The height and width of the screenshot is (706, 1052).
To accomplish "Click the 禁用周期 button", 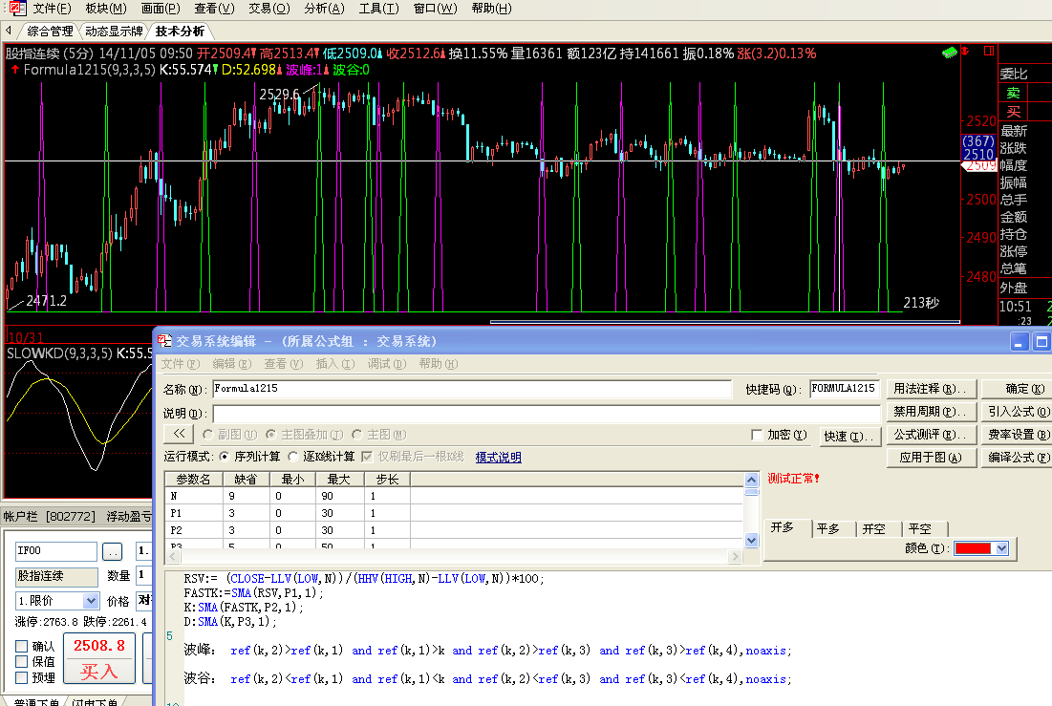I will click(x=930, y=412).
